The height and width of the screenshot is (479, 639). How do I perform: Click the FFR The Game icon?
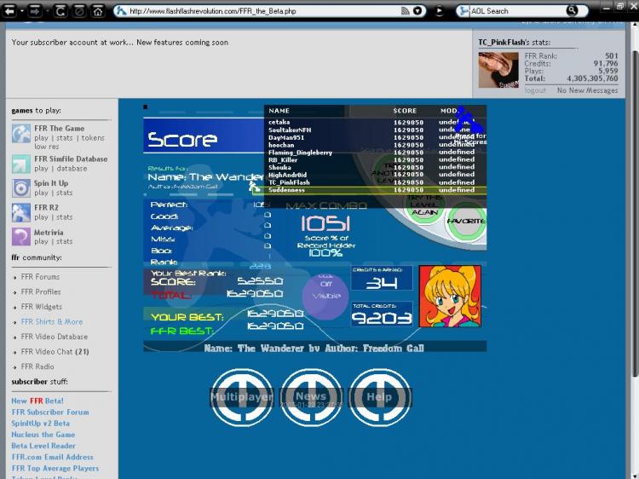(20, 133)
